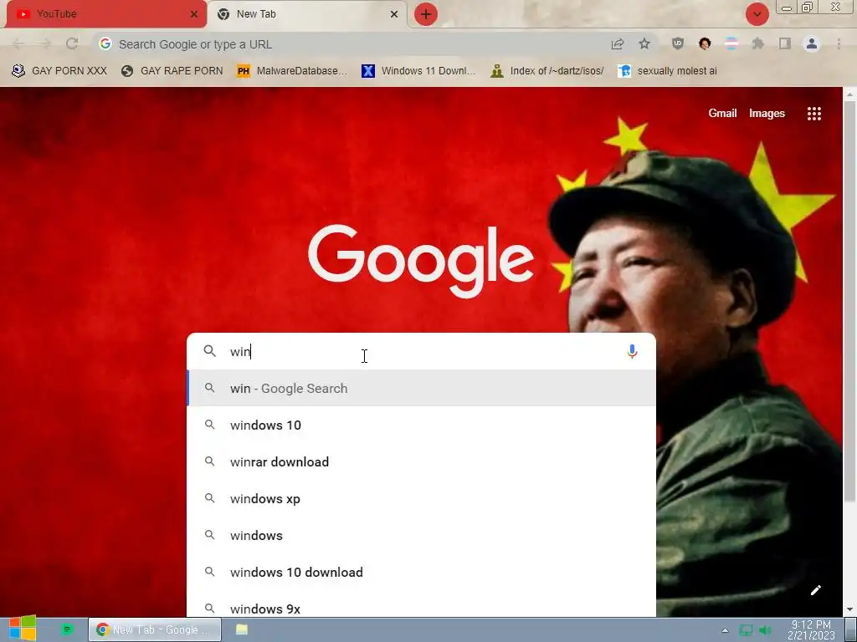This screenshot has height=642, width=857.
Task: Open the uBlock Origin shield extension
Action: [678, 43]
